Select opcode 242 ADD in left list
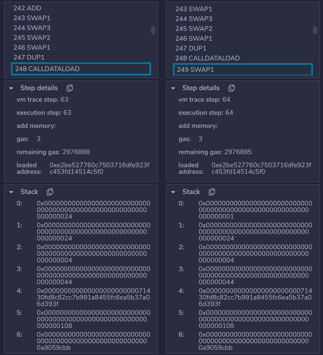Screen dimensions: 323x355 [x=27, y=8]
